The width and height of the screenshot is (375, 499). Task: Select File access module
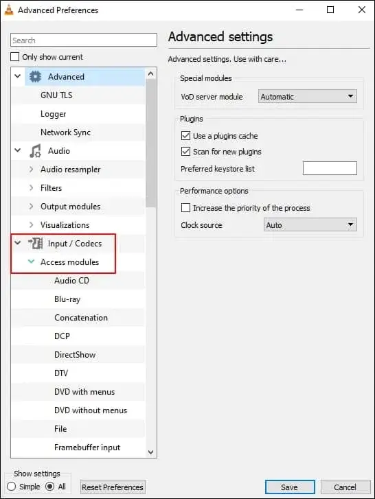(x=60, y=429)
